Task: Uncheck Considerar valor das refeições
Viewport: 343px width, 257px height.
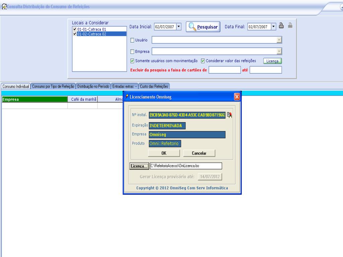Action: tap(203, 61)
